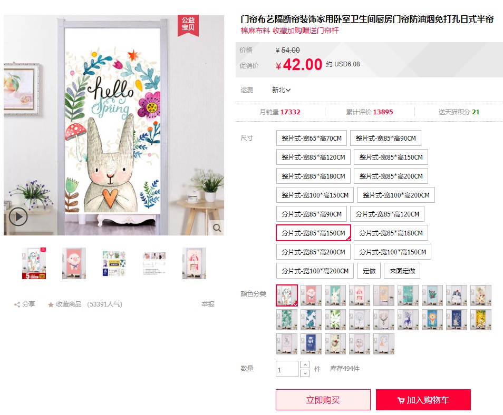Image resolution: width=503 pixels, height=415 pixels.
Task: Select size 整片式-宽100*高200CM
Action: point(396,195)
